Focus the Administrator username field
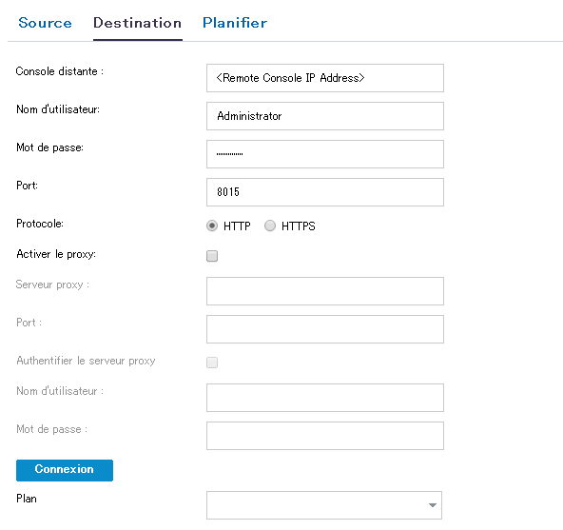This screenshot has height=530, width=563. click(325, 116)
